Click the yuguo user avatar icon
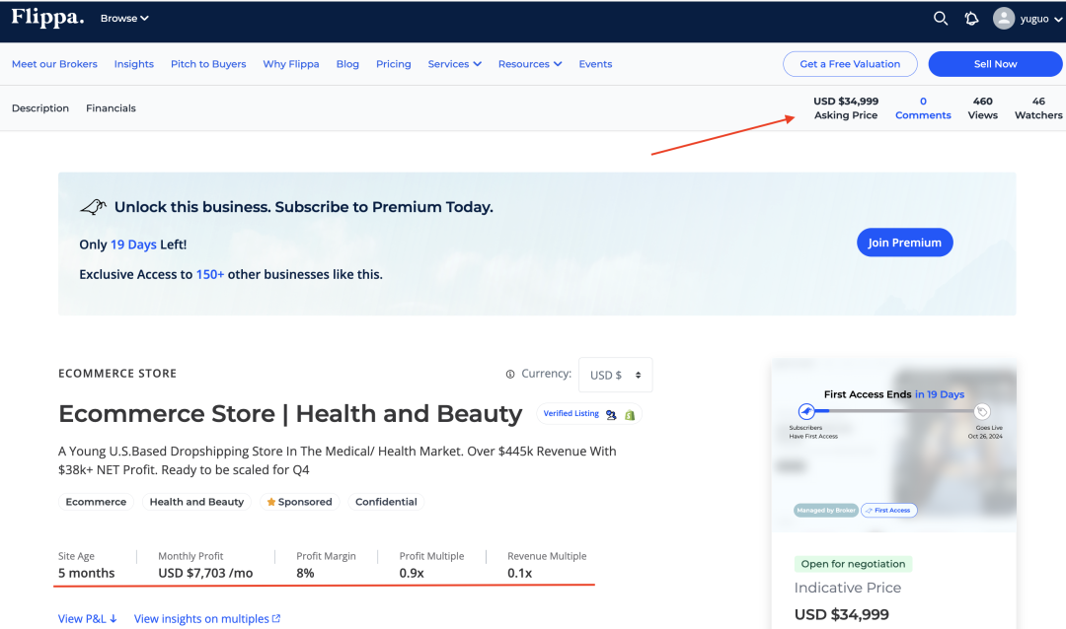The height and width of the screenshot is (629, 1066). pos(1004,19)
